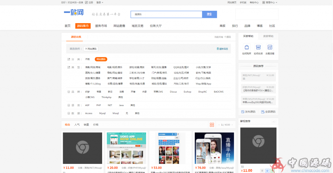The height and width of the screenshot is (173, 333).
Task: Click 清除筛选 clear filters trash icon link
Action: (x=222, y=49)
